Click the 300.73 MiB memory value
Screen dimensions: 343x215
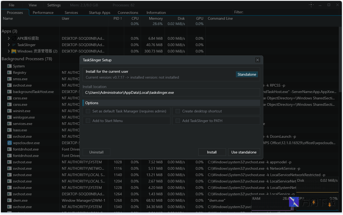tap(154, 51)
